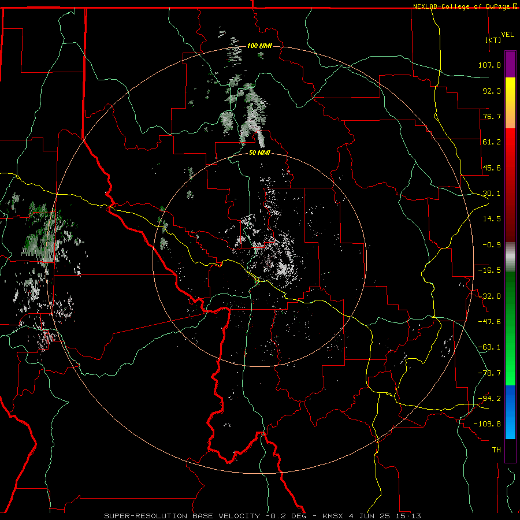This screenshot has width=520, height=520.
Task: Click the 50 NMI range ring label
Action: click(x=259, y=153)
